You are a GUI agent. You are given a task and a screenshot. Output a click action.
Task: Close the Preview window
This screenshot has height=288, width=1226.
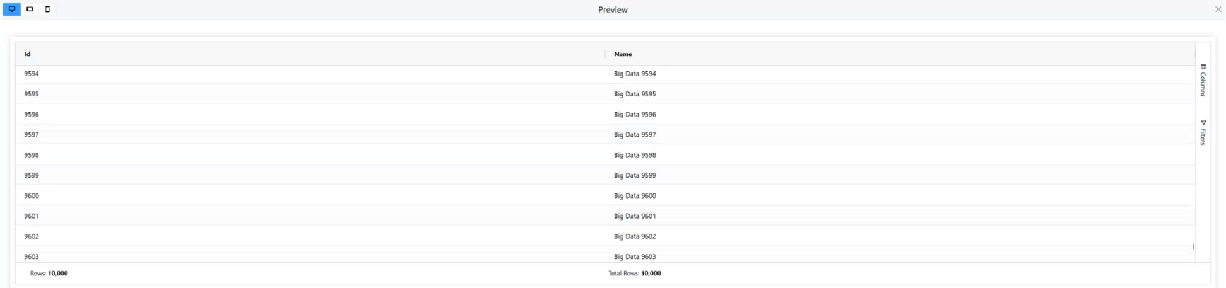pyautogui.click(x=1218, y=9)
